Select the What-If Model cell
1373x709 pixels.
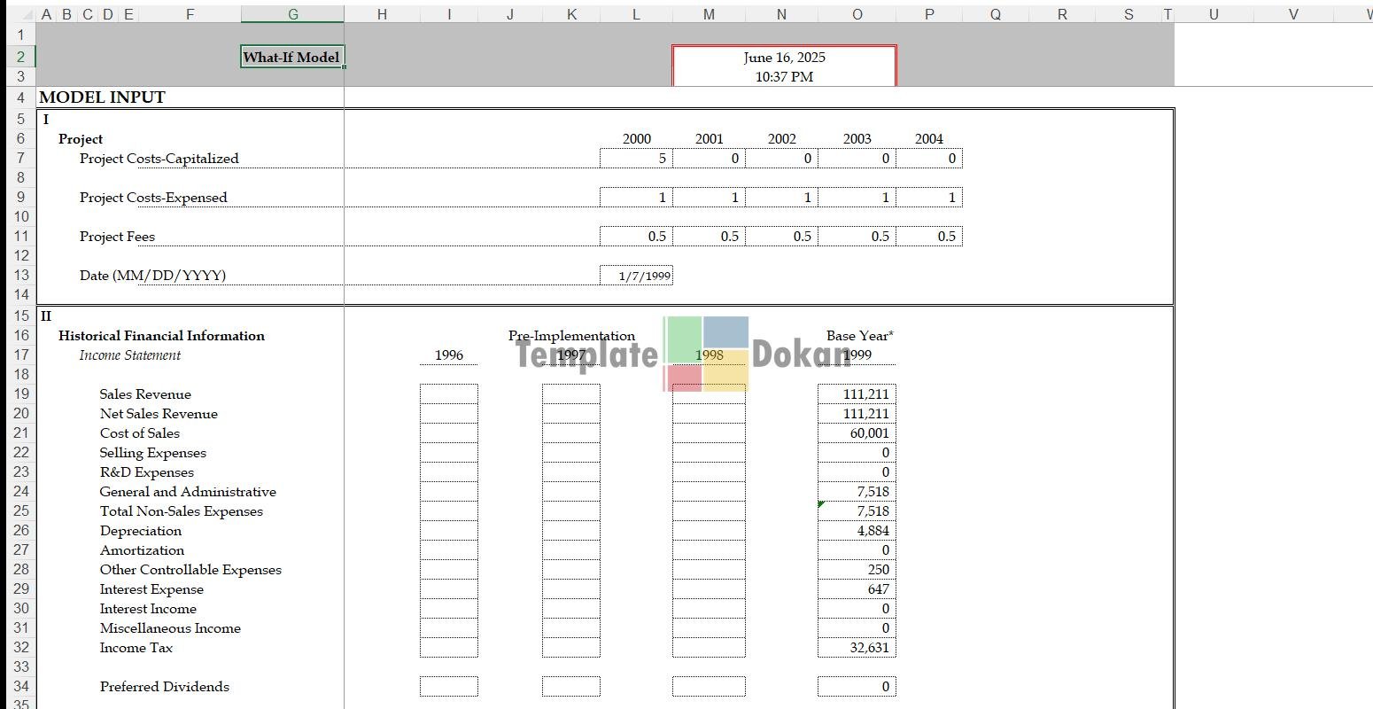[291, 58]
